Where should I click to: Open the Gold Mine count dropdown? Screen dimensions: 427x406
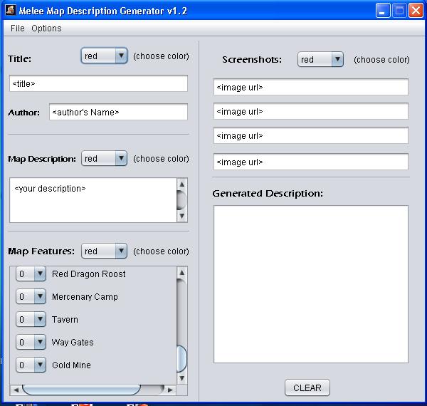pos(31,365)
